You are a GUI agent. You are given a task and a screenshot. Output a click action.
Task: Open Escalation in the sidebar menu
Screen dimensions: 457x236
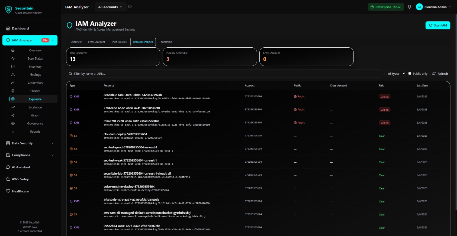pyautogui.click(x=35, y=107)
